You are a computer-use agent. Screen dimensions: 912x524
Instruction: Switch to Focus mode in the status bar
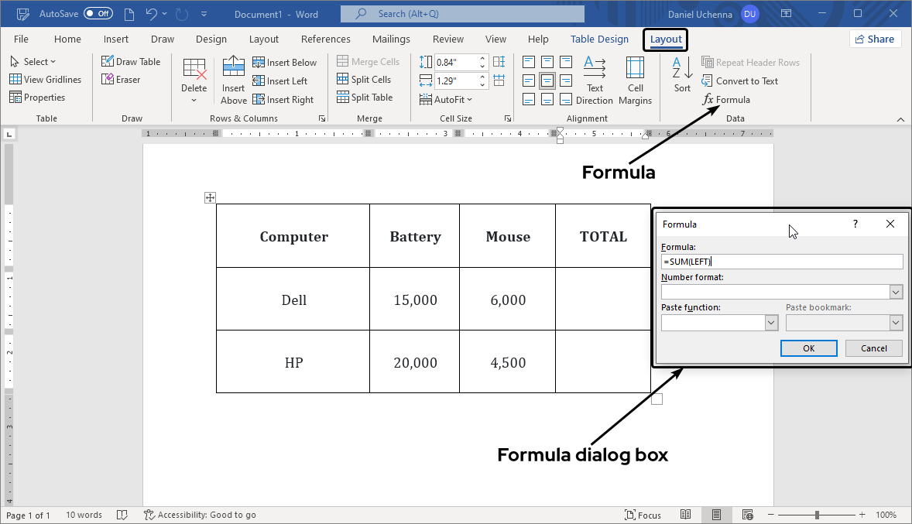point(643,514)
